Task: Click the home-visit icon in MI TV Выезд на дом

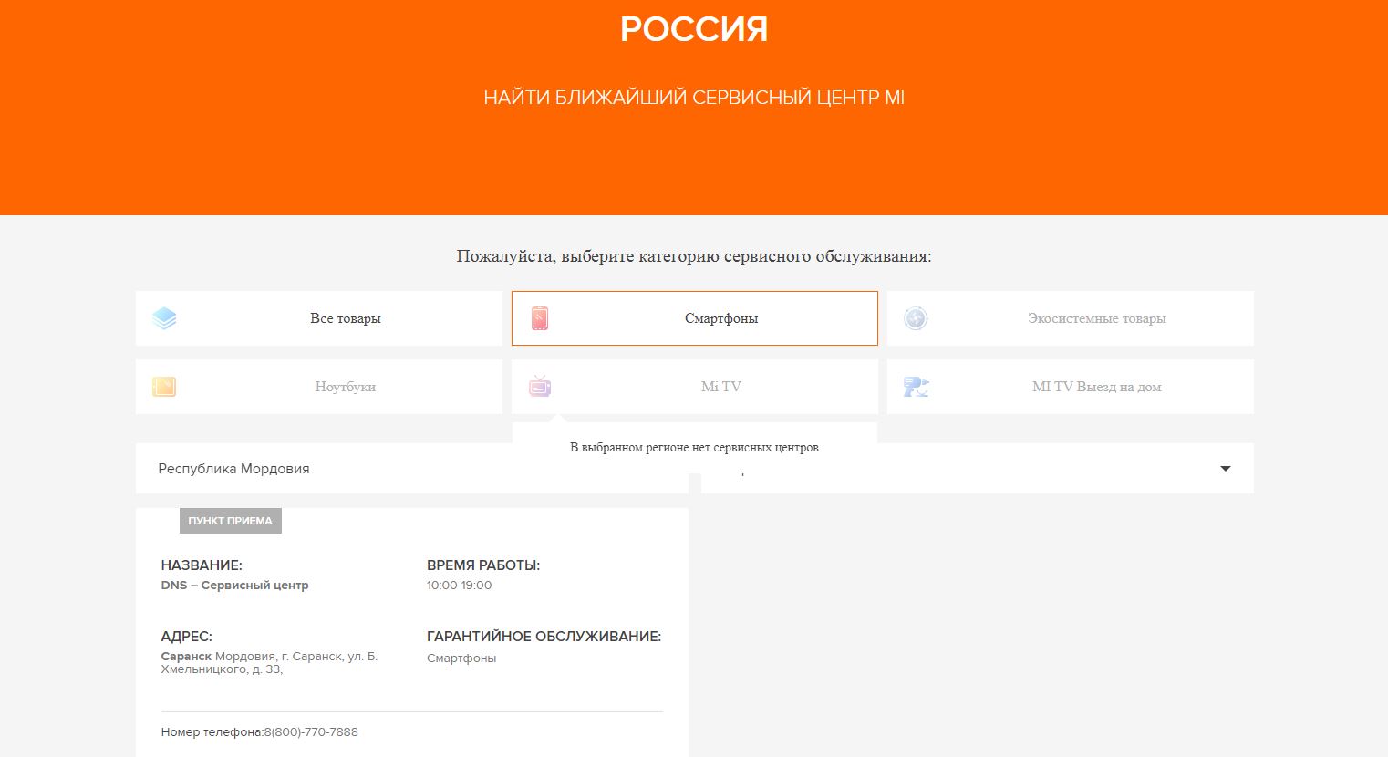Action: [x=916, y=387]
